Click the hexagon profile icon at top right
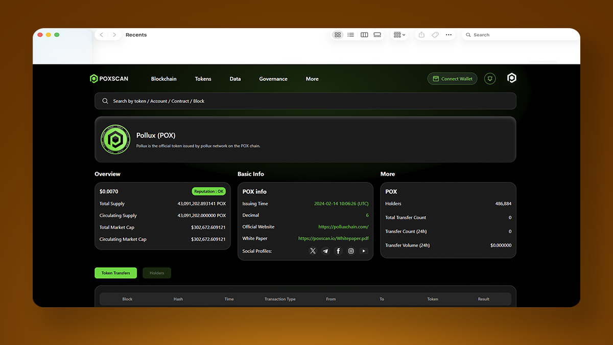This screenshot has width=613, height=345. [511, 78]
